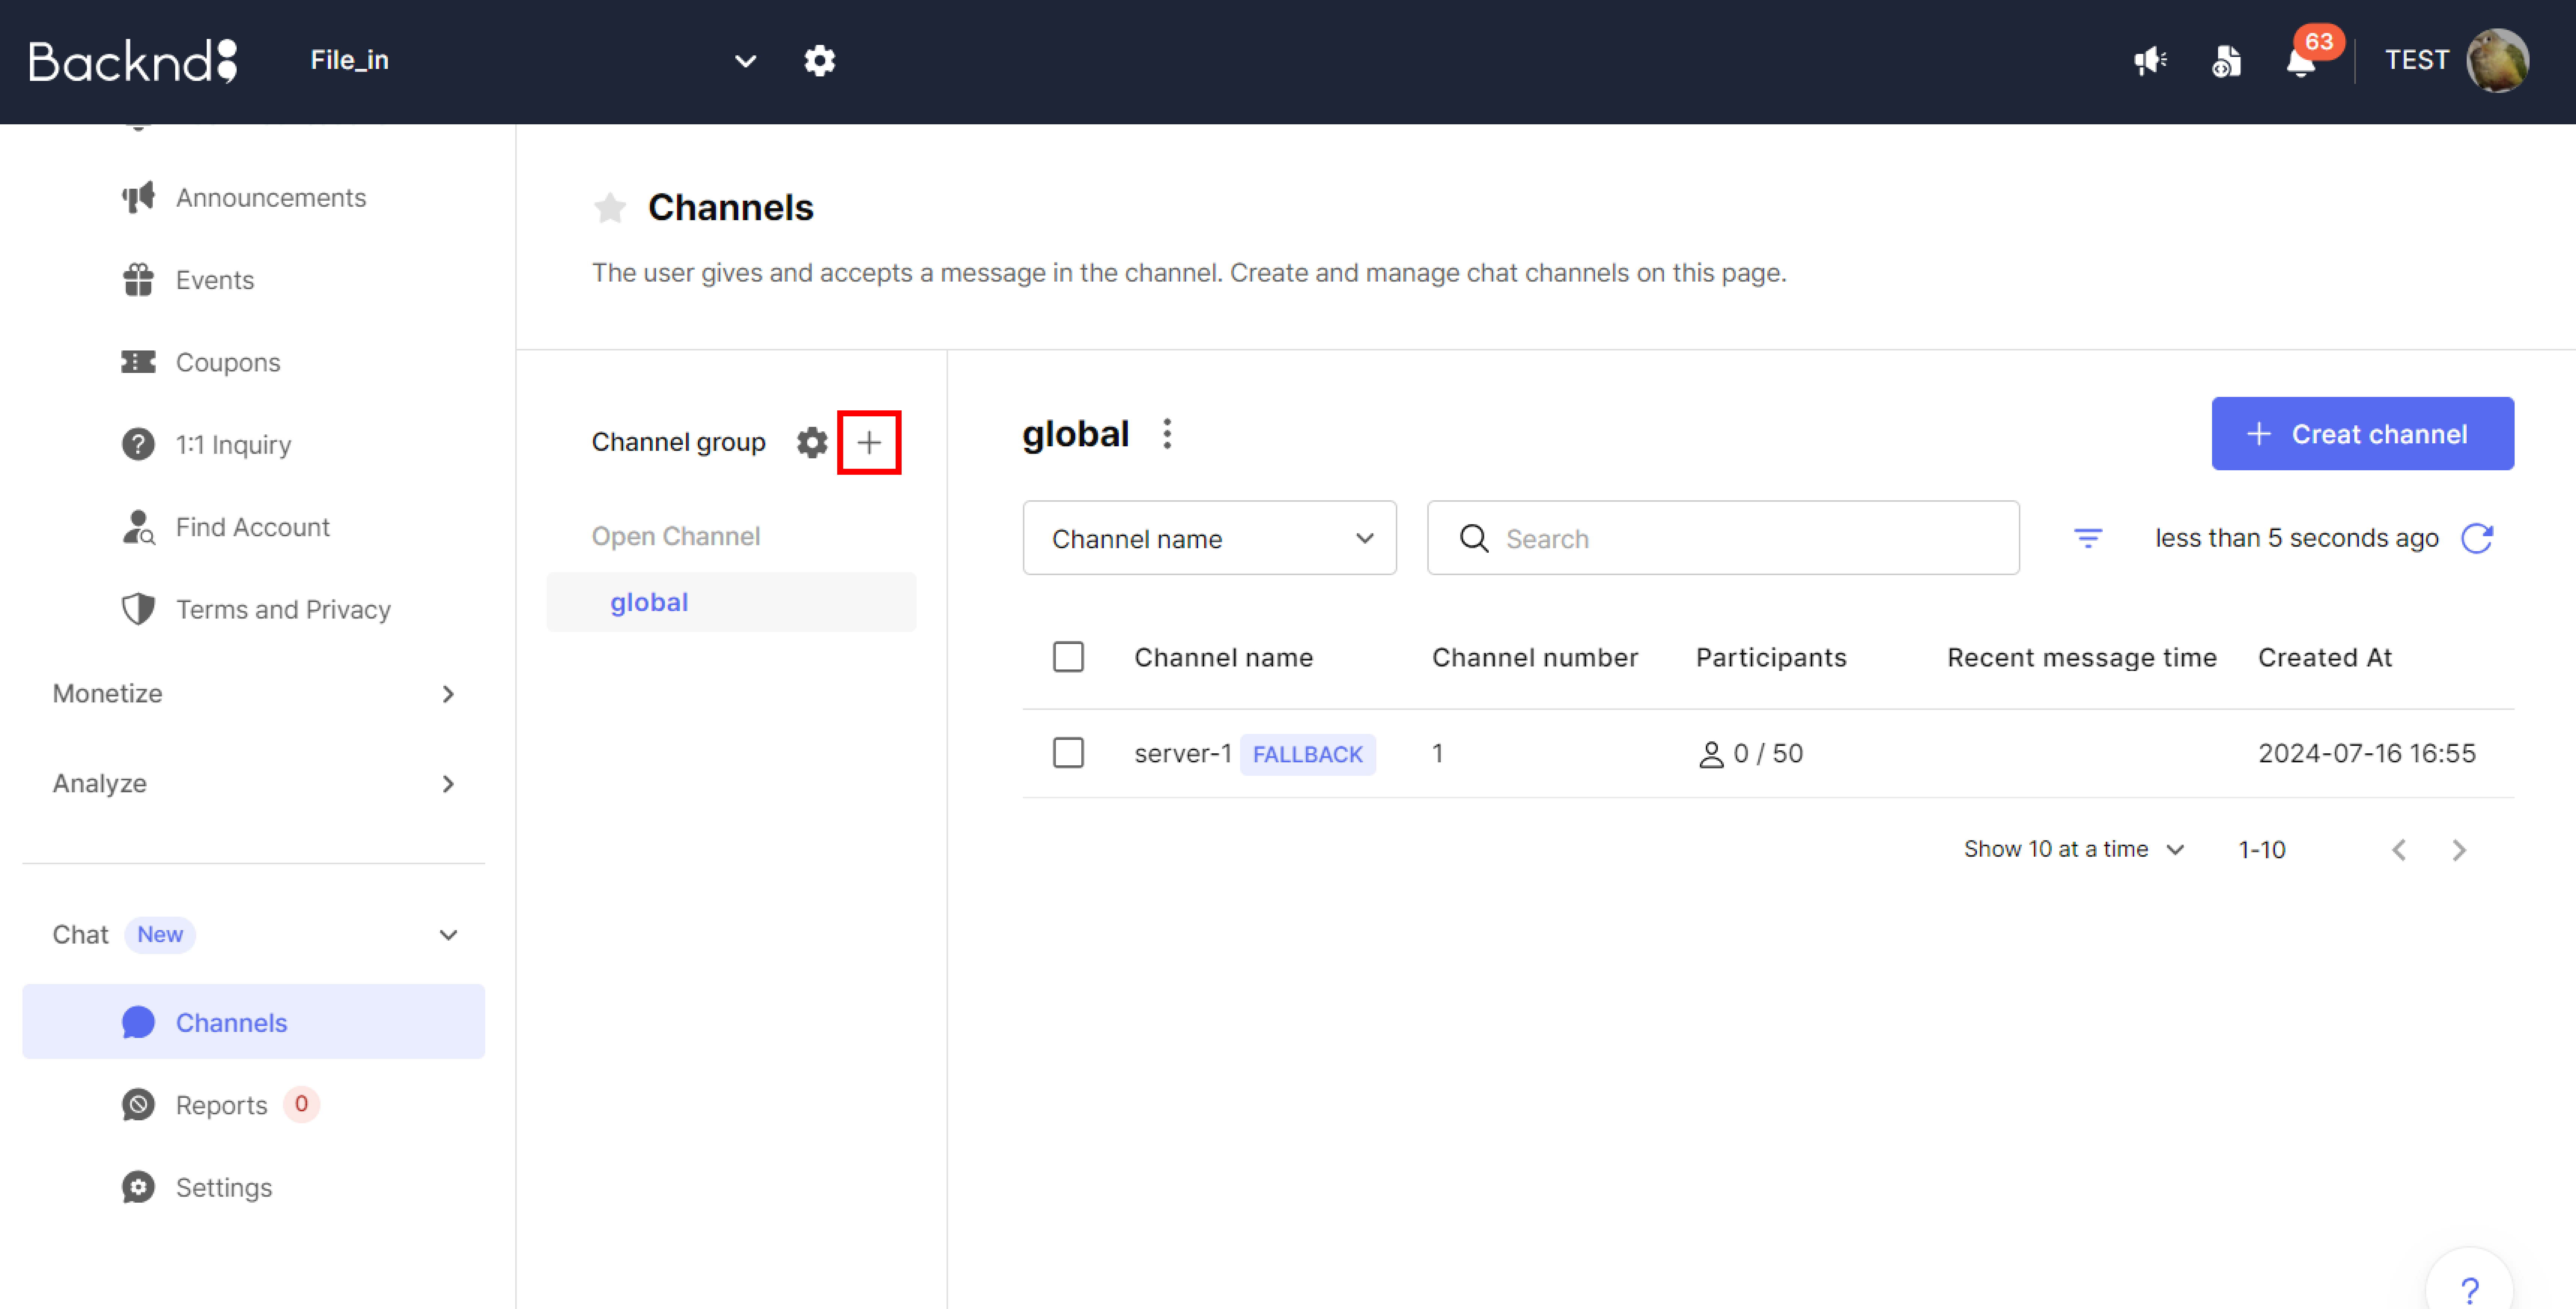Open Channels in Chat menu
The width and height of the screenshot is (2576, 1309).
(x=254, y=1022)
